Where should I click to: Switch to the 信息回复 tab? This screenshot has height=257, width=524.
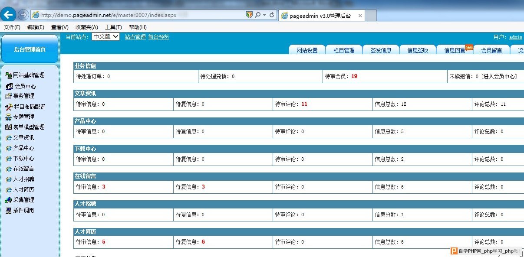click(455, 50)
